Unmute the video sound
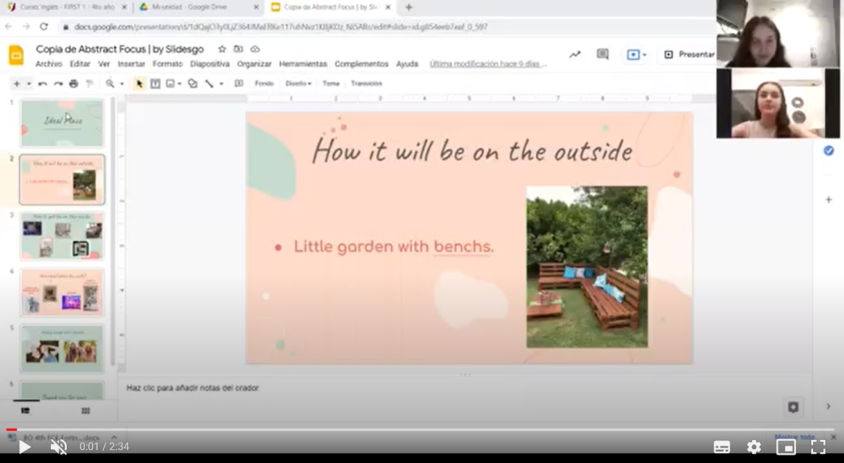844x463 pixels. 58,447
